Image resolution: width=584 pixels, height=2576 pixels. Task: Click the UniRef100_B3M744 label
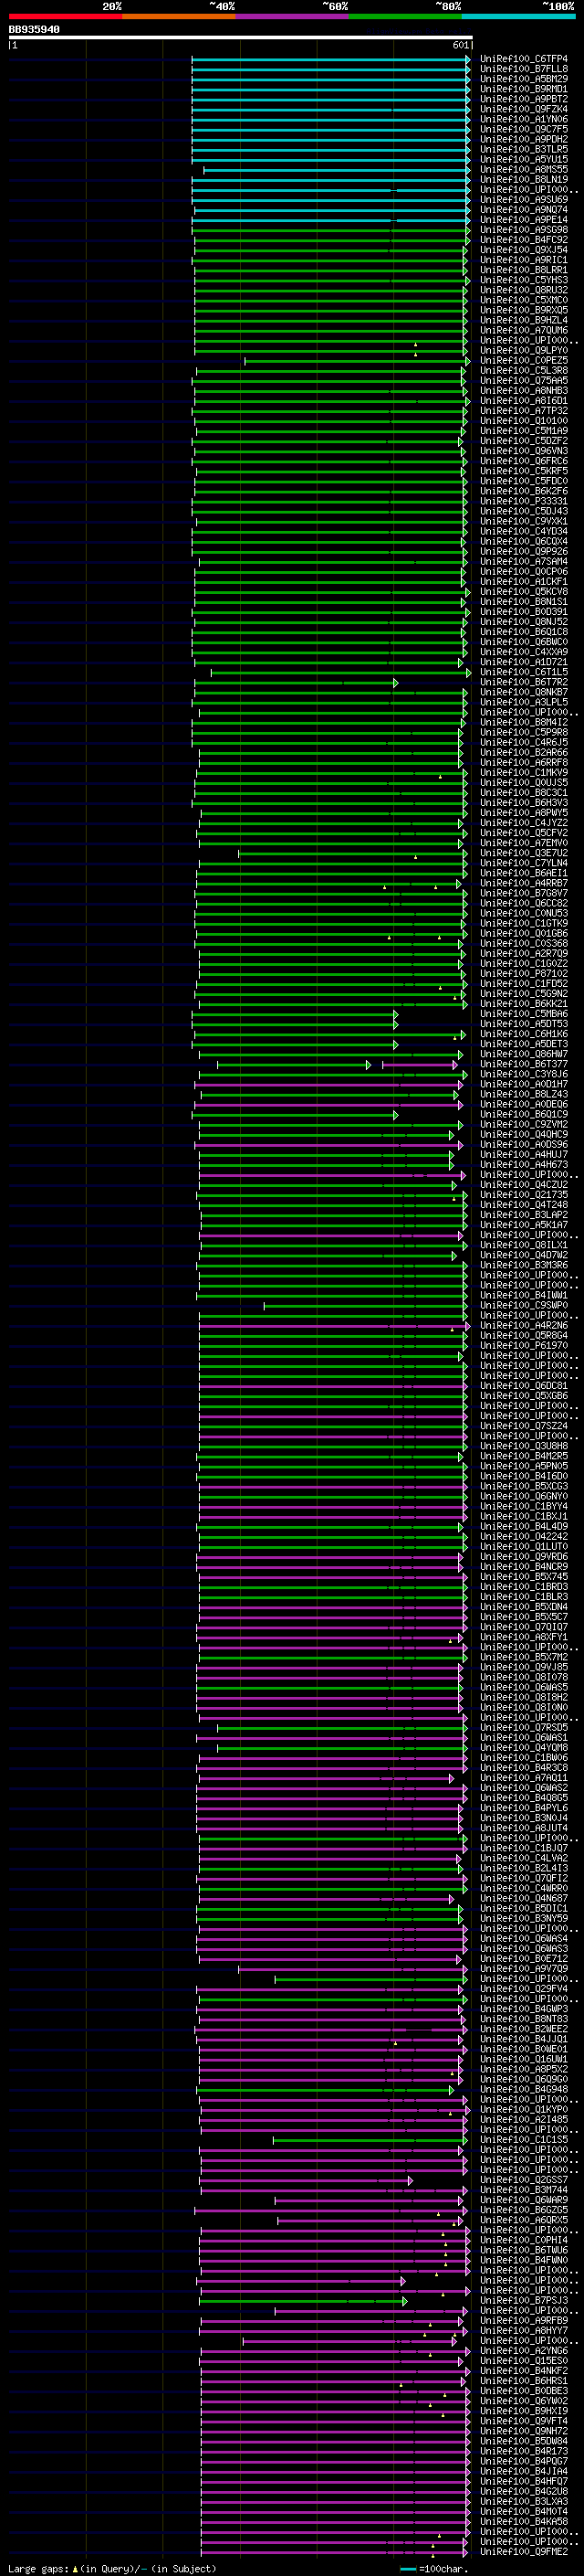(524, 2190)
